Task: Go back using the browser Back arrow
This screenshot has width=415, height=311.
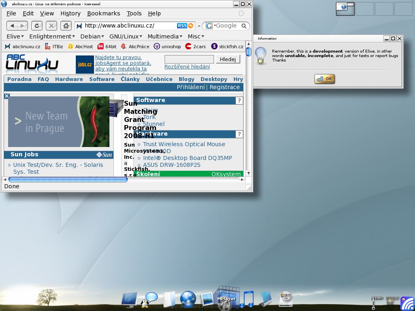Action: tap(12, 26)
